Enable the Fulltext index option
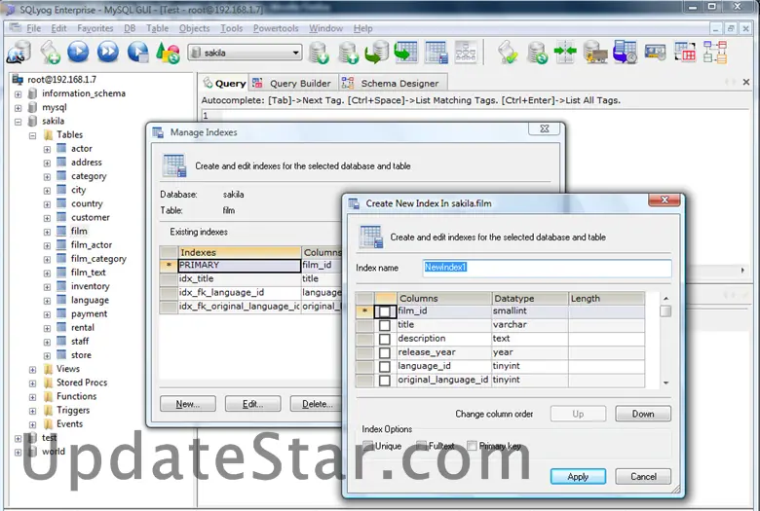Viewport: 760px width, 511px height. (421, 446)
